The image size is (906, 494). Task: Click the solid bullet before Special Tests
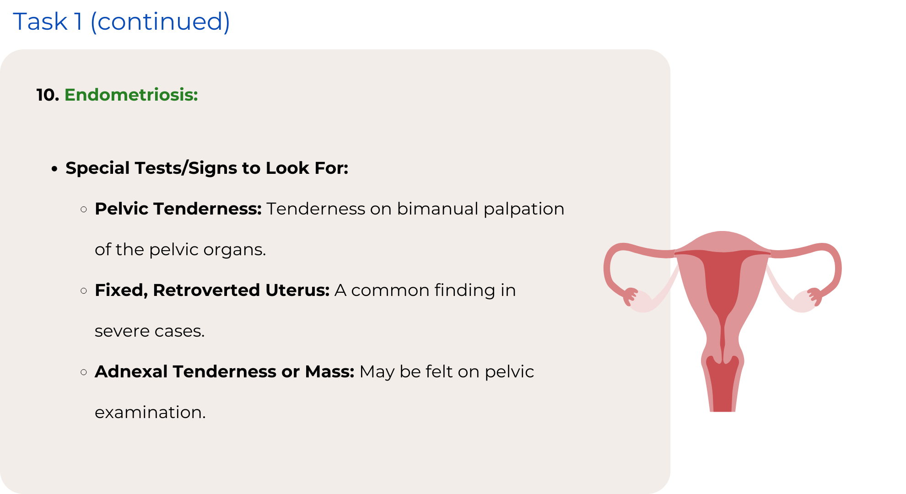pyautogui.click(x=55, y=169)
